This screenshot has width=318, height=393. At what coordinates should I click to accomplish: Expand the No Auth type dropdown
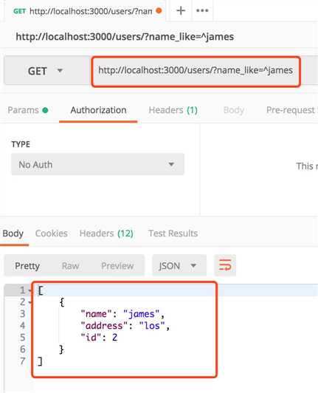coord(97,165)
